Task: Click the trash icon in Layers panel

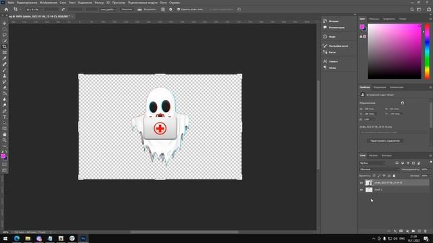Action: point(426,231)
